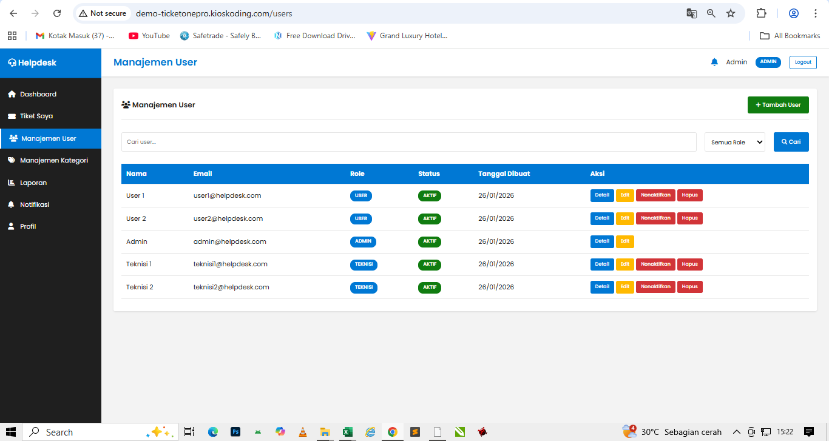The height and width of the screenshot is (441, 829).
Task: Open the Notifikasi page
Action: (x=34, y=204)
